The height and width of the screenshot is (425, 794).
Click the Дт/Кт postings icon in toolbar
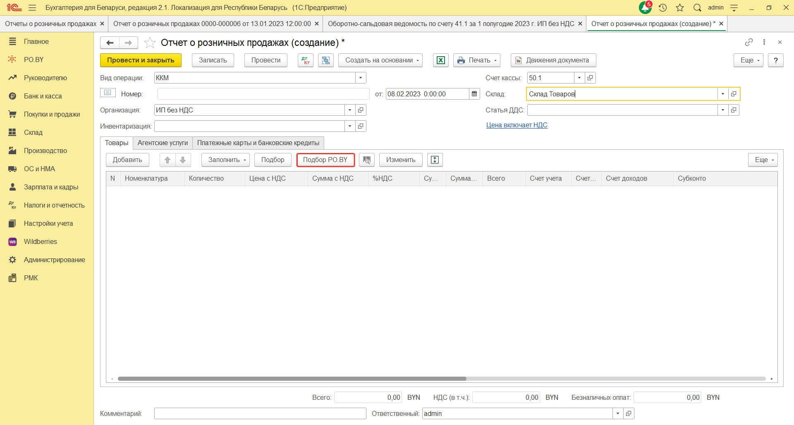coord(306,60)
